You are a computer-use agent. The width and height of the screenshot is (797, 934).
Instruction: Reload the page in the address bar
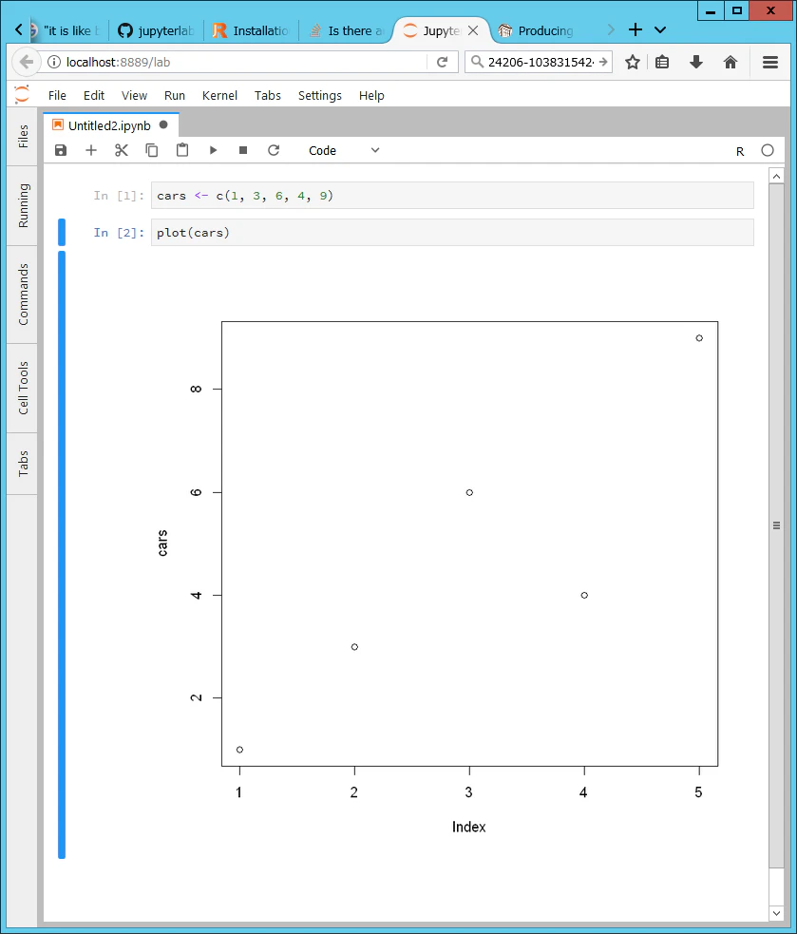tap(442, 62)
